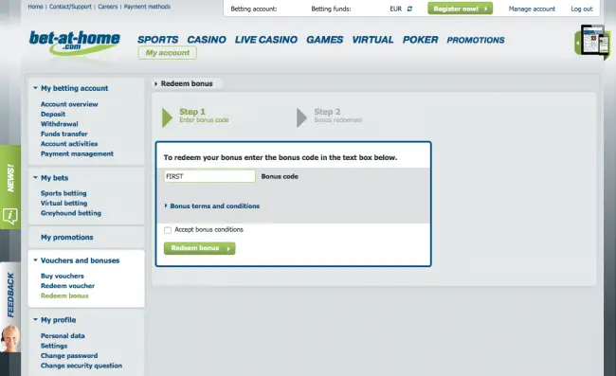
Task: Open the mobile devices promo icon
Action: 594,42
